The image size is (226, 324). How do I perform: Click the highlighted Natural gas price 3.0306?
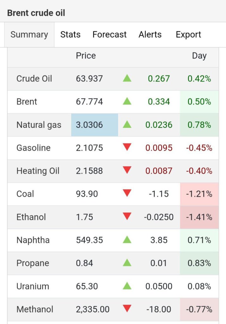pyautogui.click(x=90, y=125)
